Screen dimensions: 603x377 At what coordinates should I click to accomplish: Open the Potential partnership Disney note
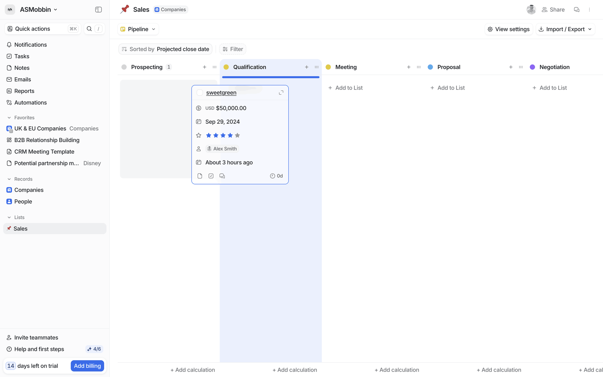(55, 163)
